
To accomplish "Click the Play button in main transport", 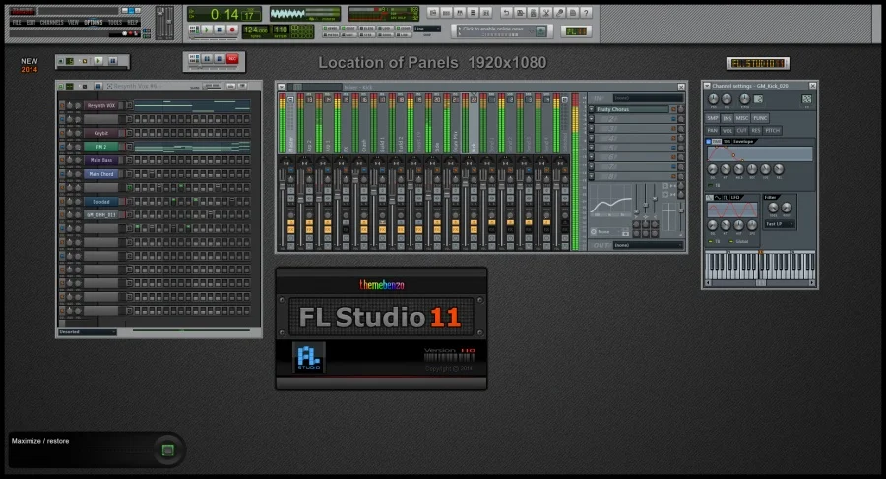I will (207, 30).
